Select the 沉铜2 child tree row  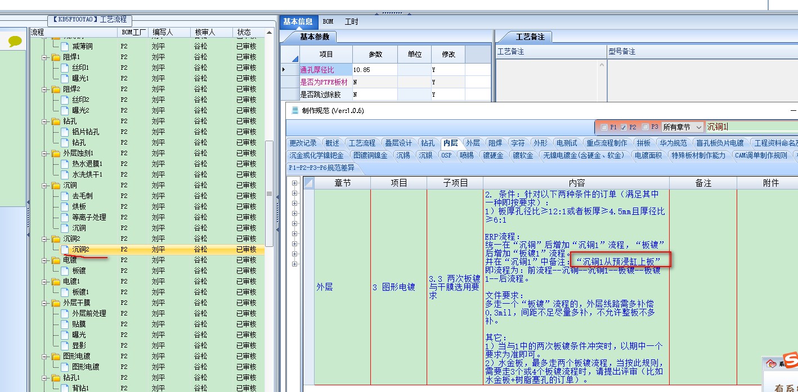coord(147,250)
